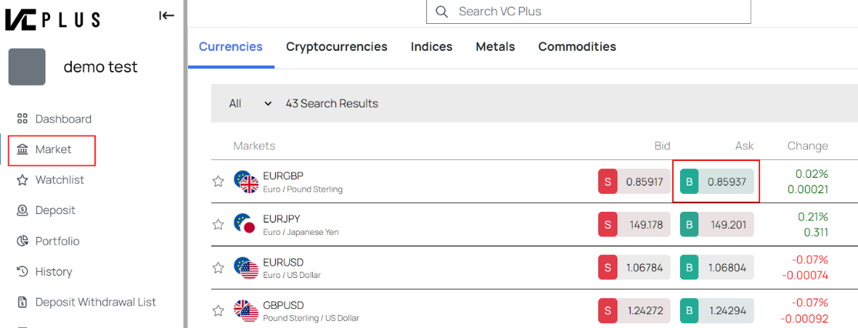The height and width of the screenshot is (328, 858).
Task: Click the Dashboard grid icon
Action: [x=22, y=119]
